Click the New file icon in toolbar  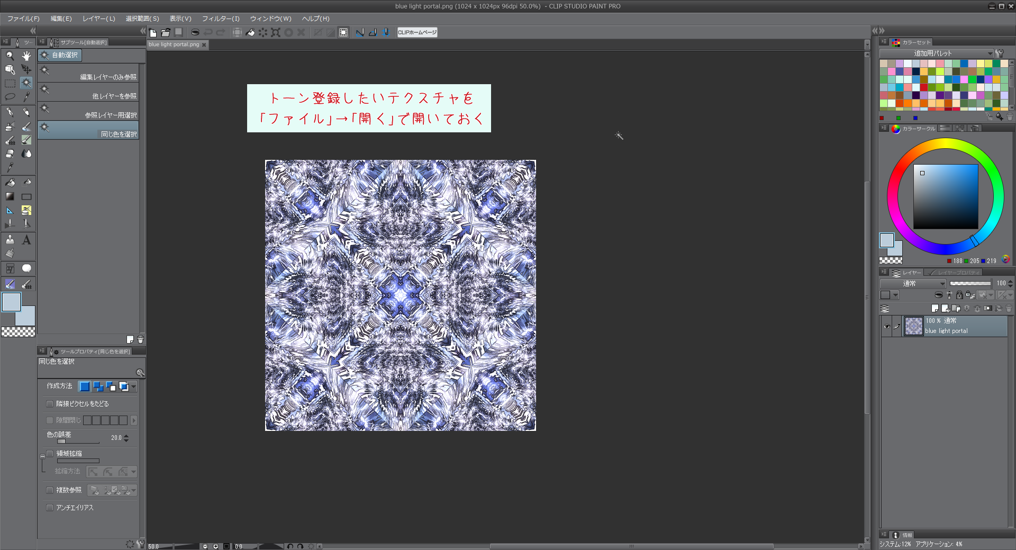point(153,32)
